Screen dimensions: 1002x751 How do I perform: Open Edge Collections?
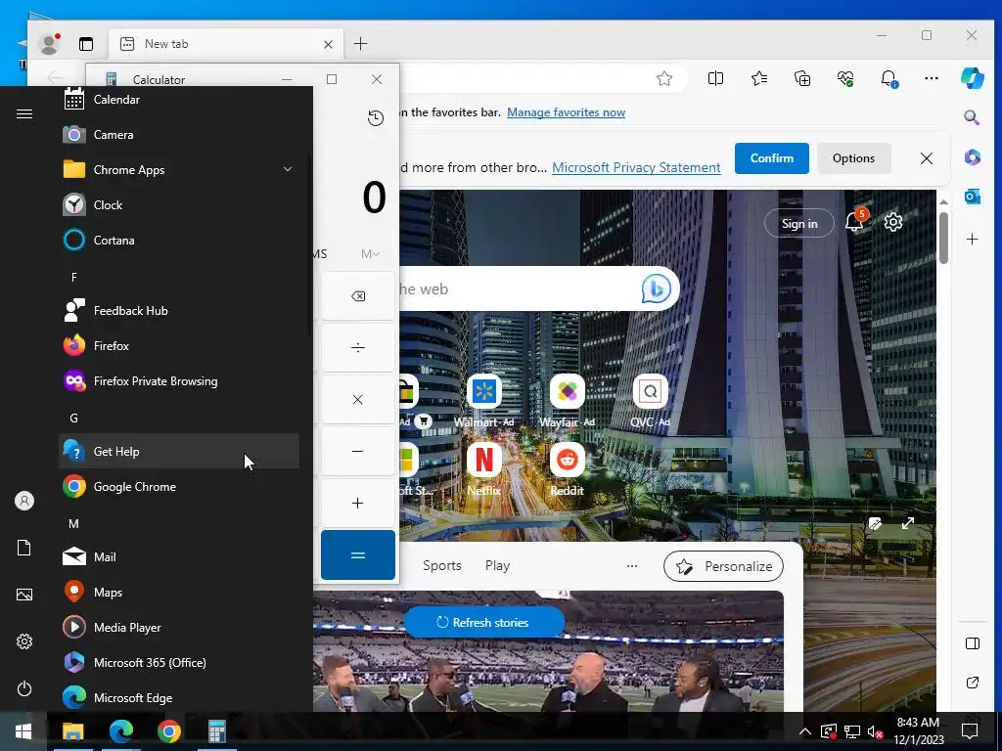point(802,78)
